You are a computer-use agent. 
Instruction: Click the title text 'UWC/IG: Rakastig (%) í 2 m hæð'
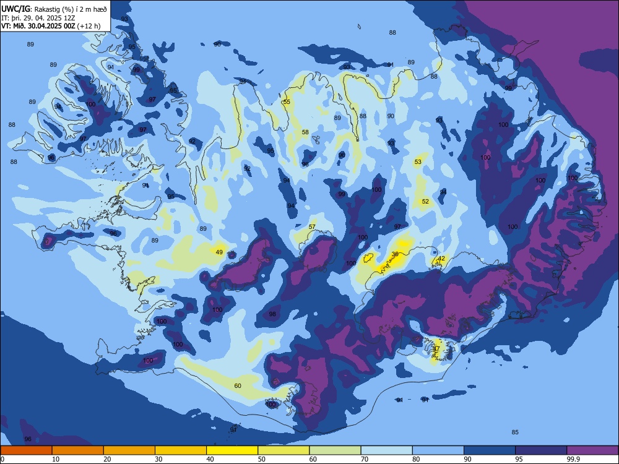pos(54,9)
